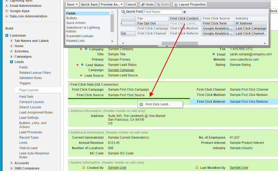Viewport: 278px width, 171px height.
Task: Click First Click Data (GA Connector) section header
Action: click(95, 84)
